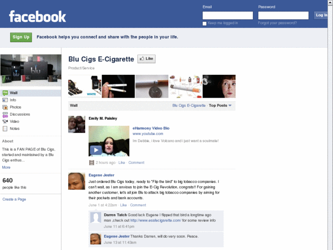333x250 pixels.
Task: Click the Info card icon in sidebar
Action: [x=5, y=100]
